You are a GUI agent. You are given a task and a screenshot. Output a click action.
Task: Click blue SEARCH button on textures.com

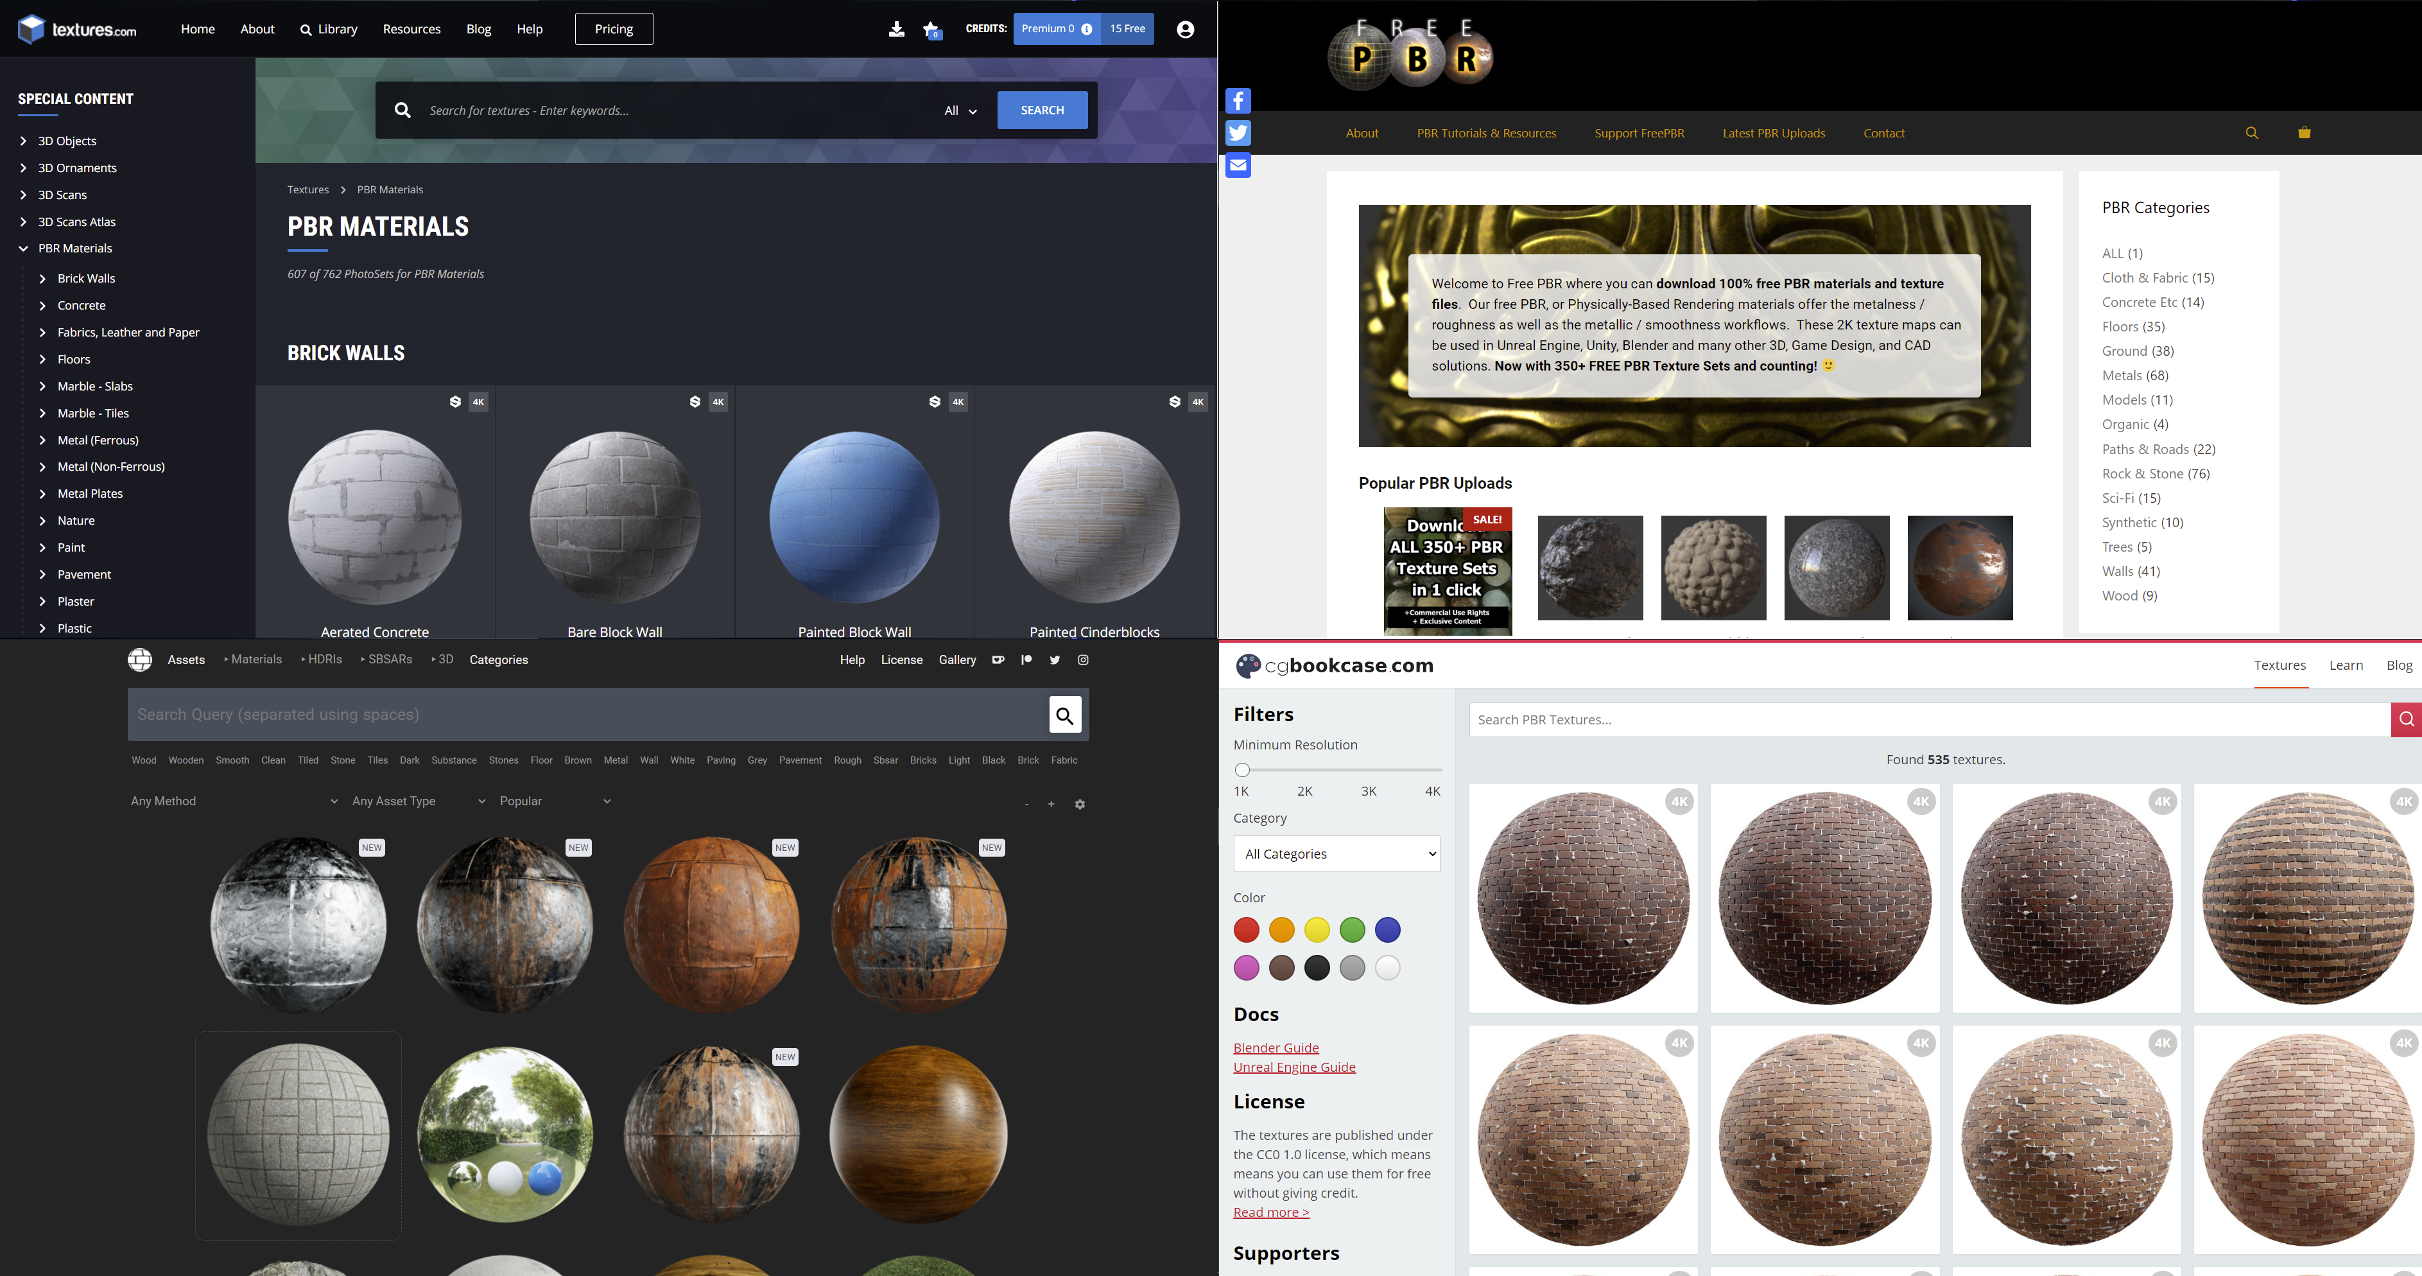[x=1042, y=110]
